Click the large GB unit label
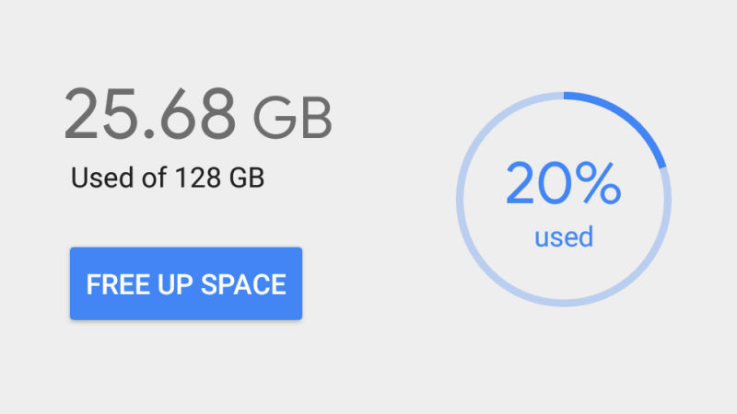 coord(292,118)
